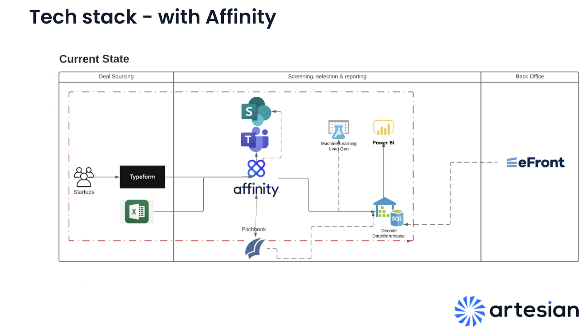Click the artesian starburst logo
The image size is (584, 333).
pos(470,311)
